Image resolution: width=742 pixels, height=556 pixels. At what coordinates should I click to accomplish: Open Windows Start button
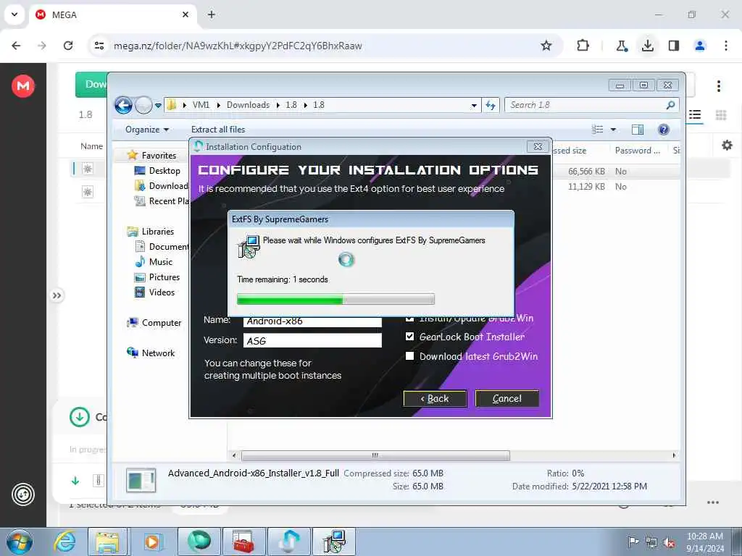pos(20,542)
